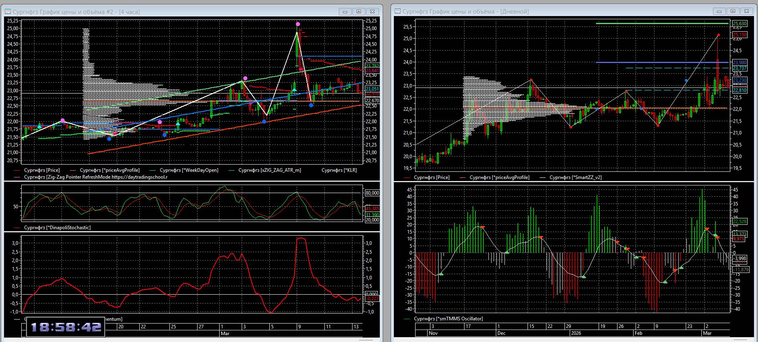Click the red 25,150 price label on daily chart
Screen dimensions: 758x342
point(740,35)
